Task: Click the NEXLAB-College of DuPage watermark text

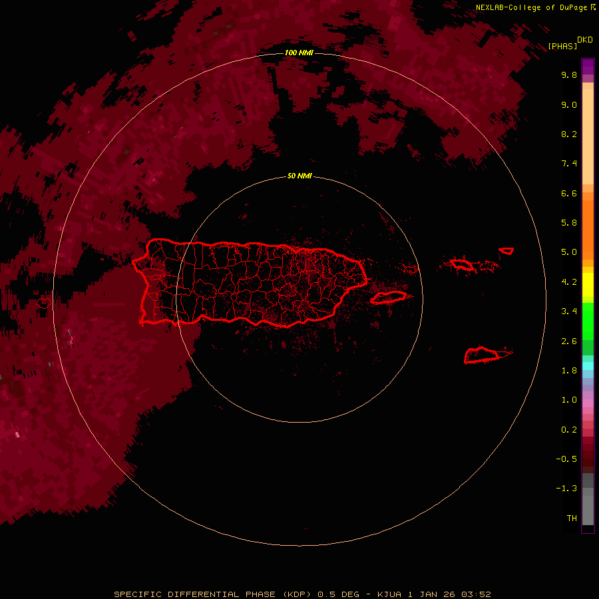Action: [x=536, y=7]
